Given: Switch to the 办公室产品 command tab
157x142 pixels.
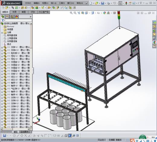Looking at the screenshot, I should [43, 12].
